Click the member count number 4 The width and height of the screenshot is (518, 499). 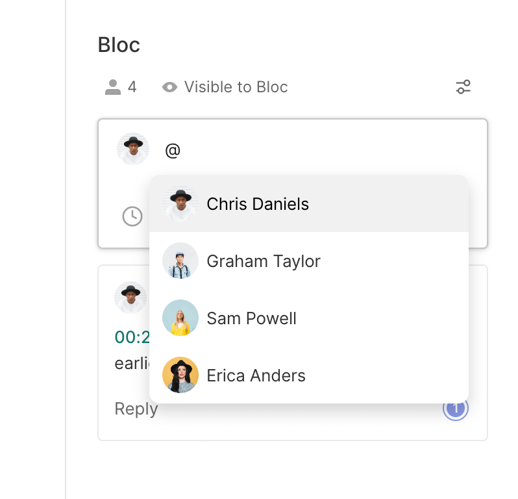pos(132,87)
